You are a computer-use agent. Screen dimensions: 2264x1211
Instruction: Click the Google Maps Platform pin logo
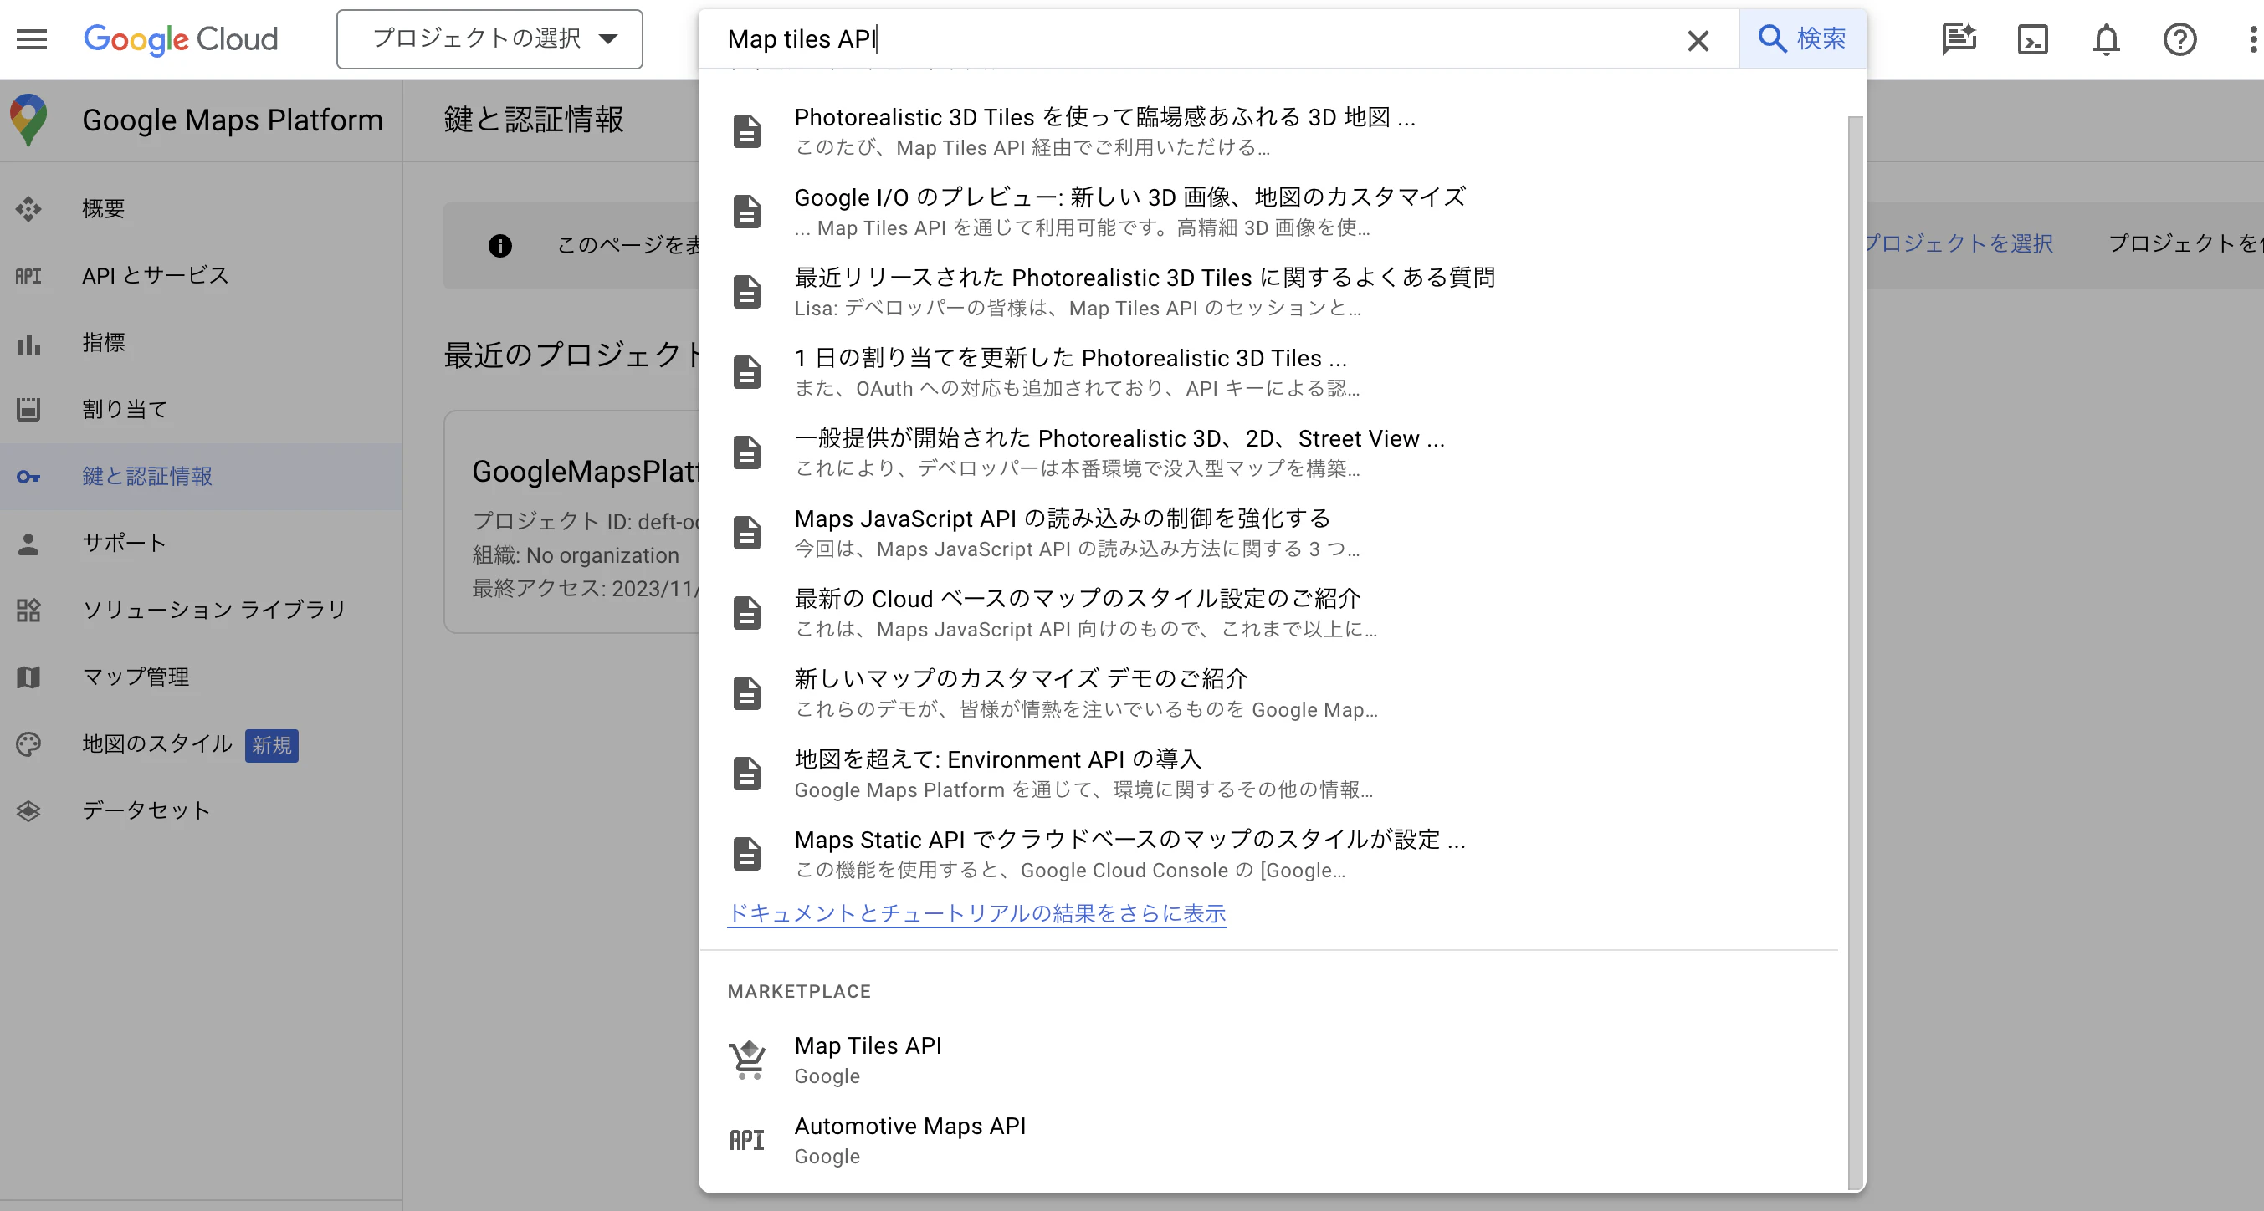click(29, 120)
